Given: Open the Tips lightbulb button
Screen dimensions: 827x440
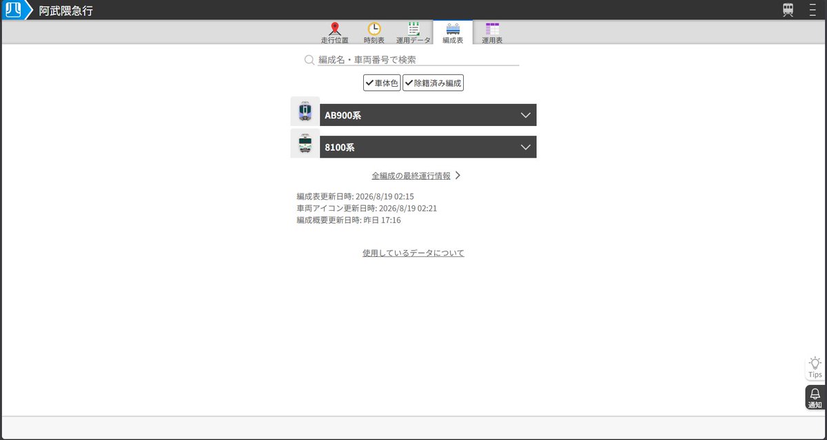Looking at the screenshot, I should click(x=815, y=368).
